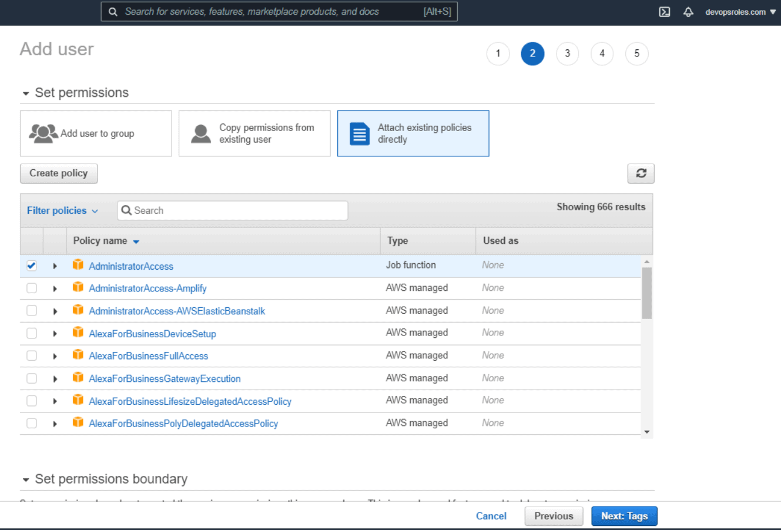Check the AdministratorAccess-Amplify policy
Viewport: 781px width, 530px height.
[x=32, y=288]
